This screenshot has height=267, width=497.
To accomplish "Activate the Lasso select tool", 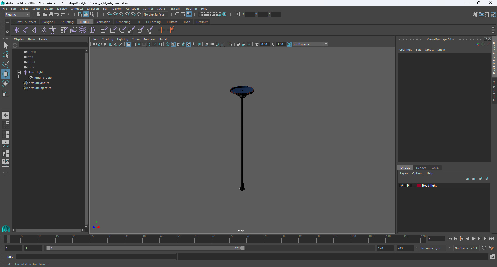I will tap(6, 55).
